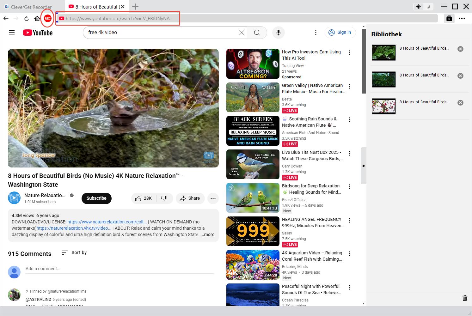Click the red REC record button
This screenshot has width=472, height=316.
point(48,19)
